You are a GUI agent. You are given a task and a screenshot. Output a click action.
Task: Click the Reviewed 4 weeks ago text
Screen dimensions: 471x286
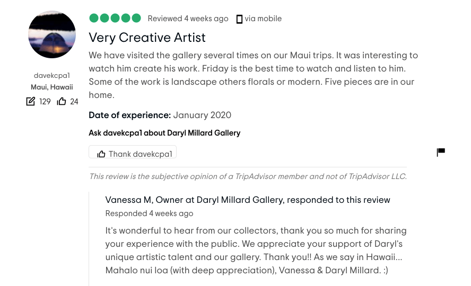coord(188,19)
